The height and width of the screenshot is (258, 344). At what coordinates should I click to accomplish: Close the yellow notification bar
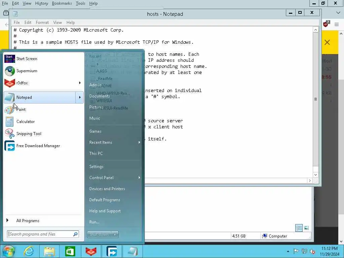pyautogui.click(x=327, y=42)
